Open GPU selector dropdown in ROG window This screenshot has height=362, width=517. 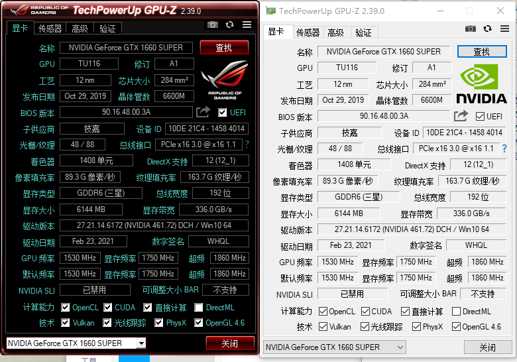point(141,343)
